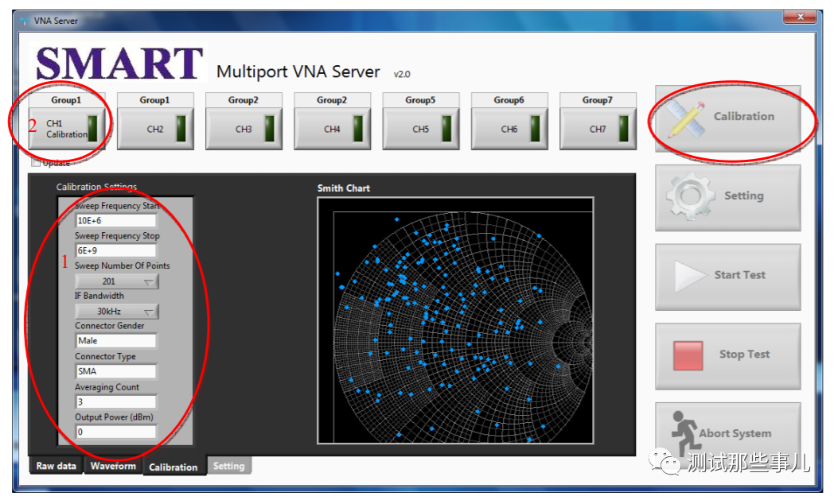Click the Connector Gender Male field
The image size is (838, 500).
click(x=116, y=340)
